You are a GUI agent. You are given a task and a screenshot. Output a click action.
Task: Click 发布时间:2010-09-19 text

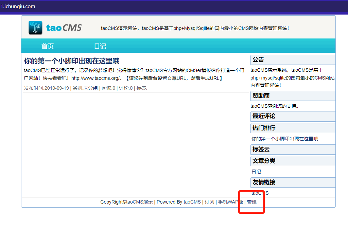[46, 88]
